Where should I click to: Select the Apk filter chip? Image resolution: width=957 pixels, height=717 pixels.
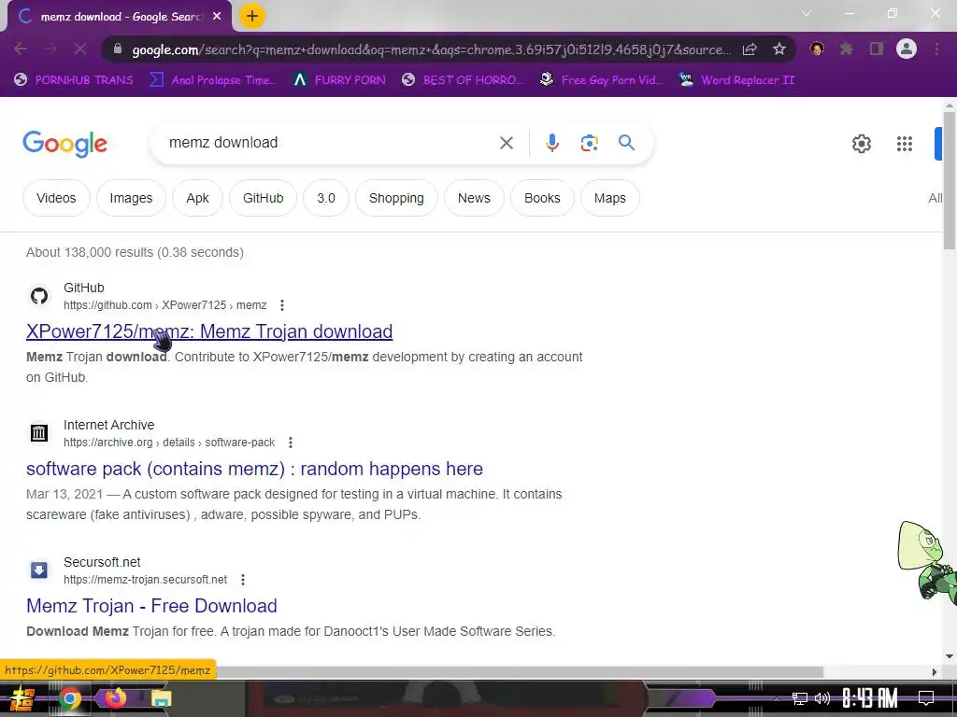click(x=197, y=198)
